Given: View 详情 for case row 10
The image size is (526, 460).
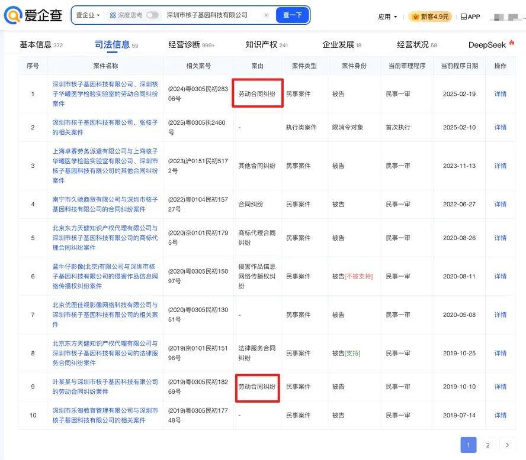Looking at the screenshot, I should [x=500, y=415].
